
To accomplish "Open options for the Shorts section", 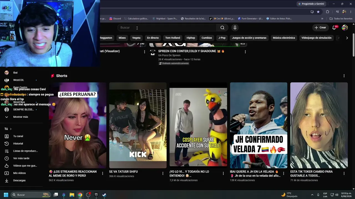I will (344, 76).
